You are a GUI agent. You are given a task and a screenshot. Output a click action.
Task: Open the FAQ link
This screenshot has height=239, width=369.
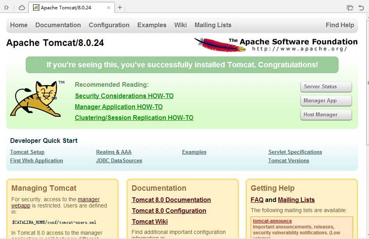point(257,200)
